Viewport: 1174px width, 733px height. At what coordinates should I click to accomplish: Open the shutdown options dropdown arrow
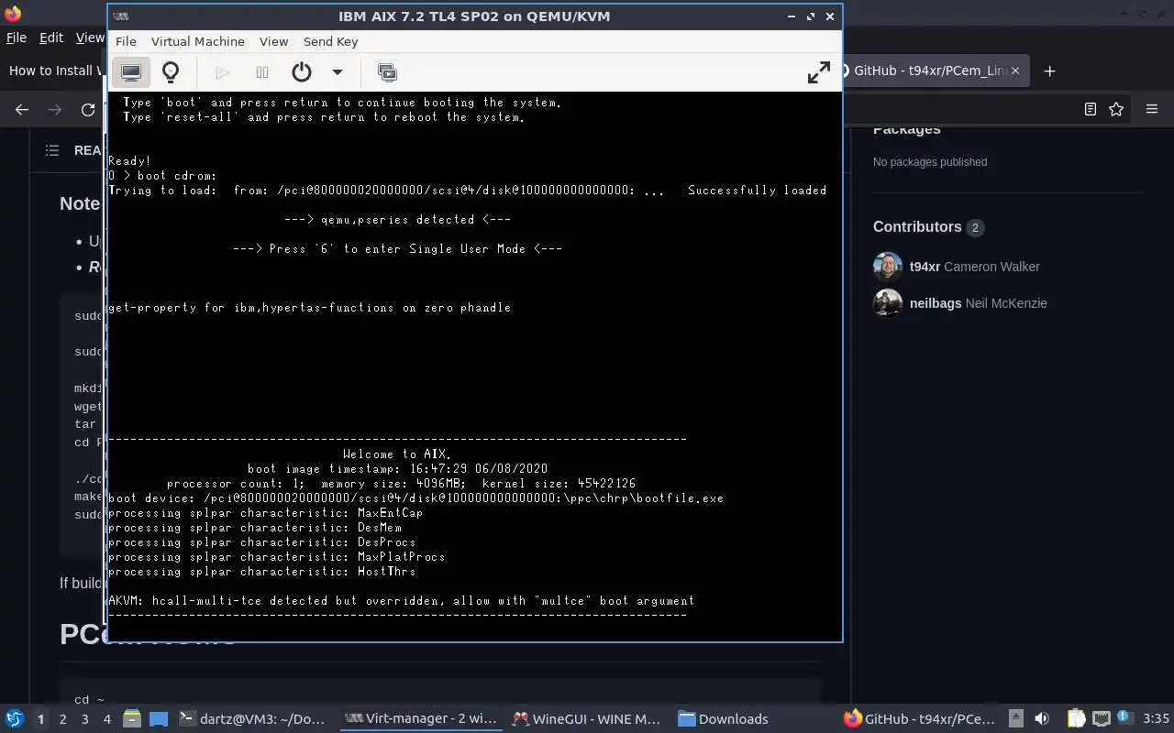337,72
